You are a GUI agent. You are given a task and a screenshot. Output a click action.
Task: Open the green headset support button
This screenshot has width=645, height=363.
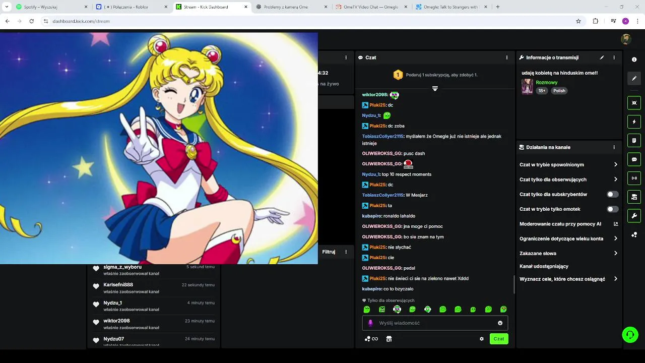tap(630, 335)
